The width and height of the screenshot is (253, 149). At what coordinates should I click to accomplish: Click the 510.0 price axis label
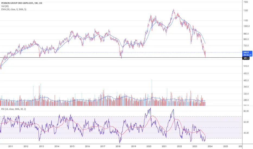(246, 66)
